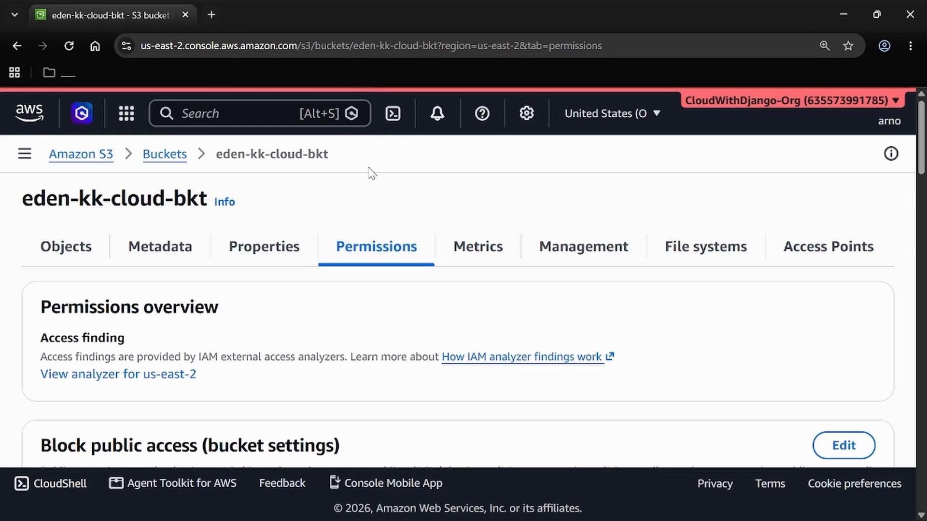Image resolution: width=927 pixels, height=521 pixels.
Task: Click Feedback in the footer
Action: pyautogui.click(x=282, y=483)
